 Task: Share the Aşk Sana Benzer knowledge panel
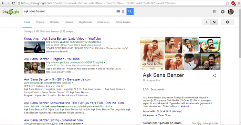tap(214, 76)
